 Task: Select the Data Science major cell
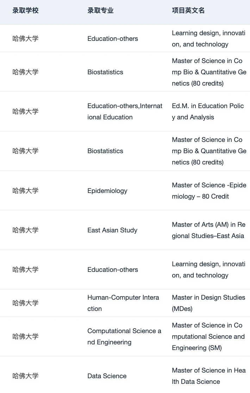(107, 376)
